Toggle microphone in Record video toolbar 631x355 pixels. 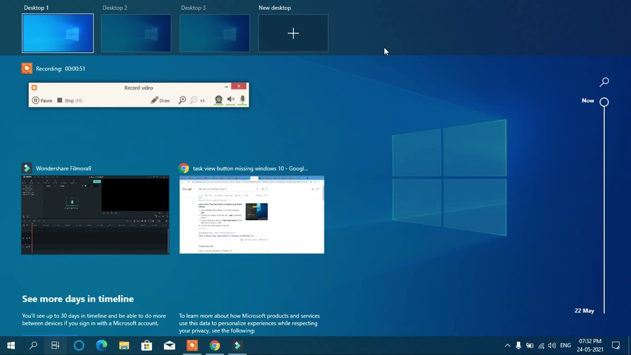[243, 100]
